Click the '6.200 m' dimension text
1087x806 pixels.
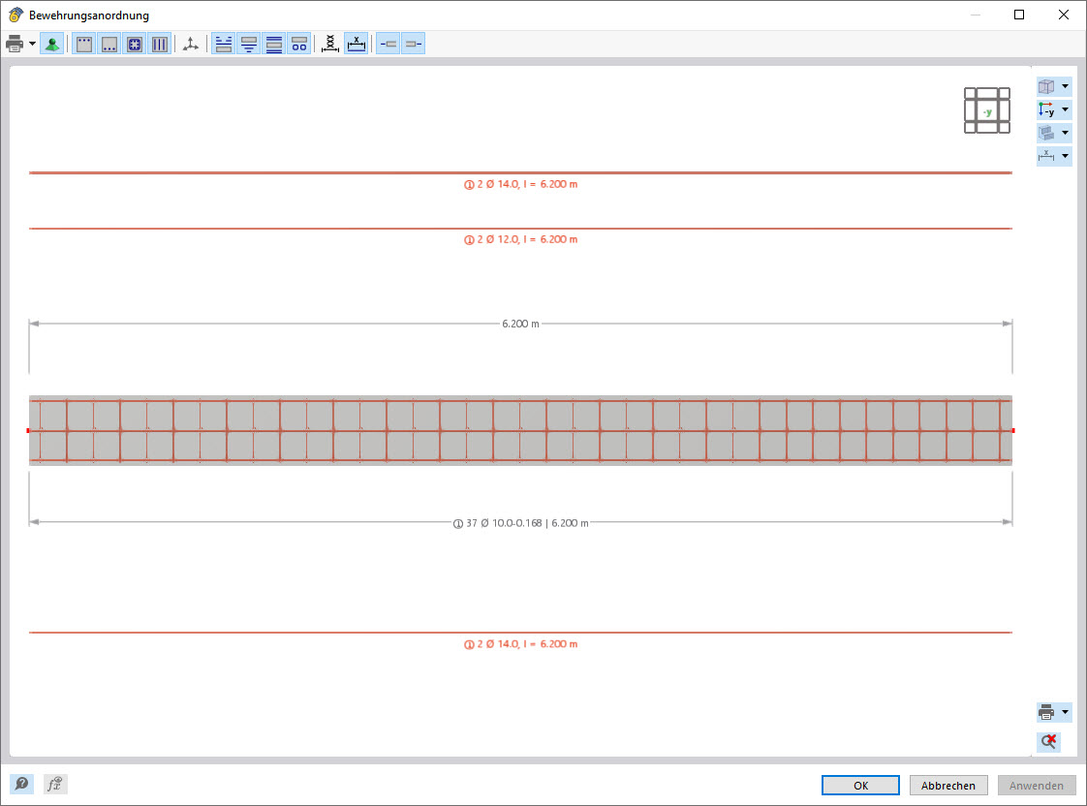tap(520, 324)
